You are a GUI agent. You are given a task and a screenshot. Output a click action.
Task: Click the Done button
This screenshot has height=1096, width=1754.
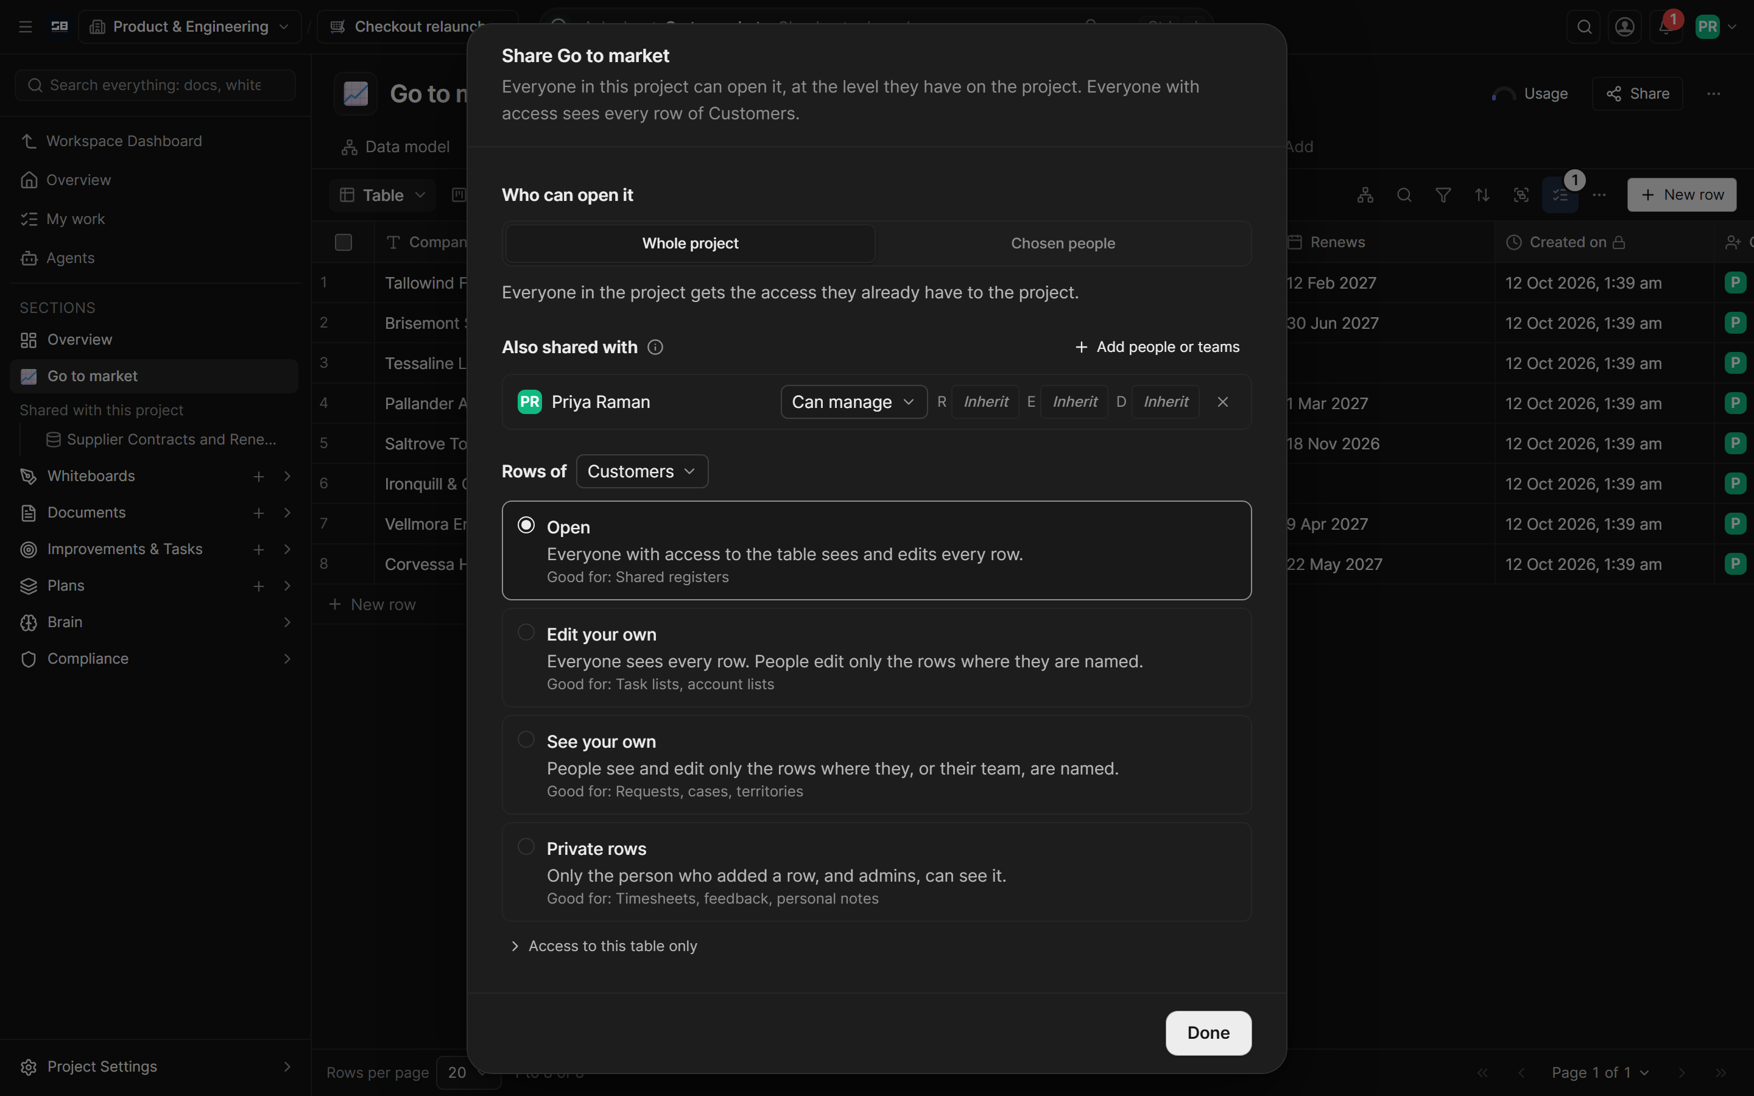click(x=1208, y=1033)
